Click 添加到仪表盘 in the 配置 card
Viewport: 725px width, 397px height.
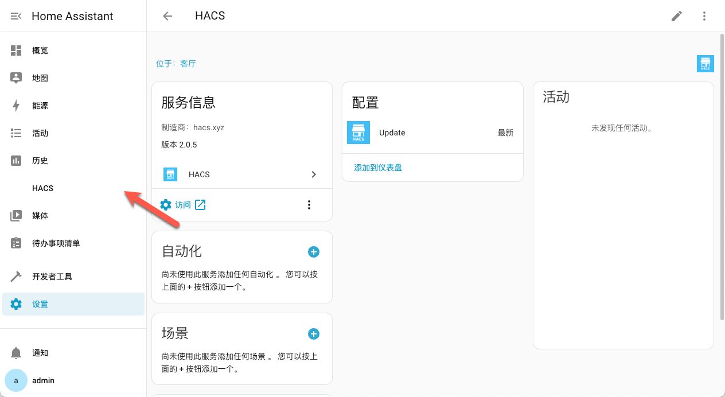click(377, 167)
